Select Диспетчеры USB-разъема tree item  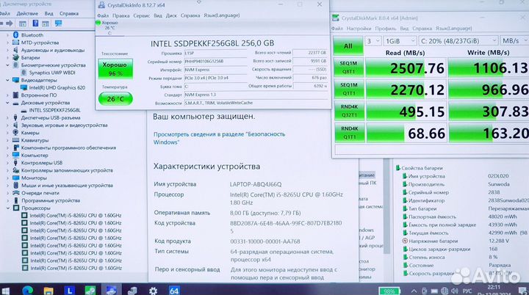click(x=51, y=117)
